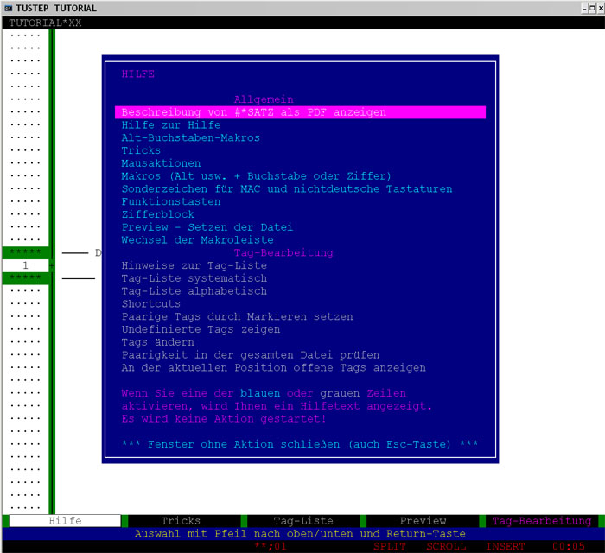The height and width of the screenshot is (553, 605).
Task: Click the 'Hilfe' button in macro bar
Action: [x=65, y=521]
